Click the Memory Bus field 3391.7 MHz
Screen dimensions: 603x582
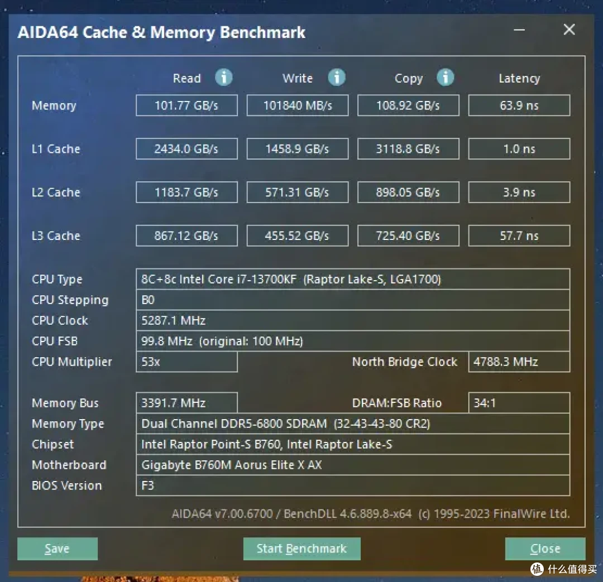pyautogui.click(x=186, y=403)
